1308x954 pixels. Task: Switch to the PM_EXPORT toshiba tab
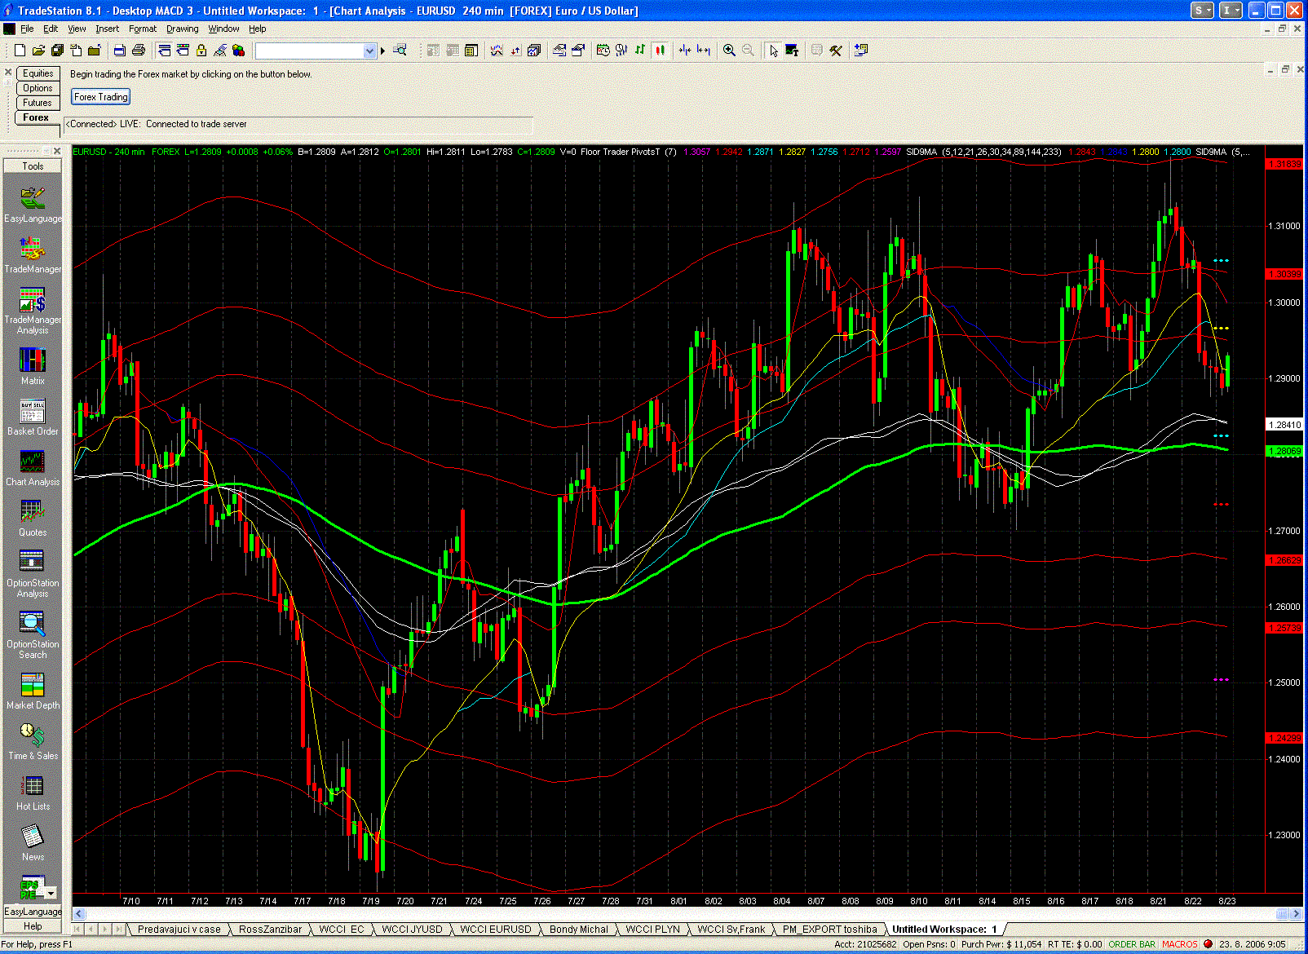829,929
